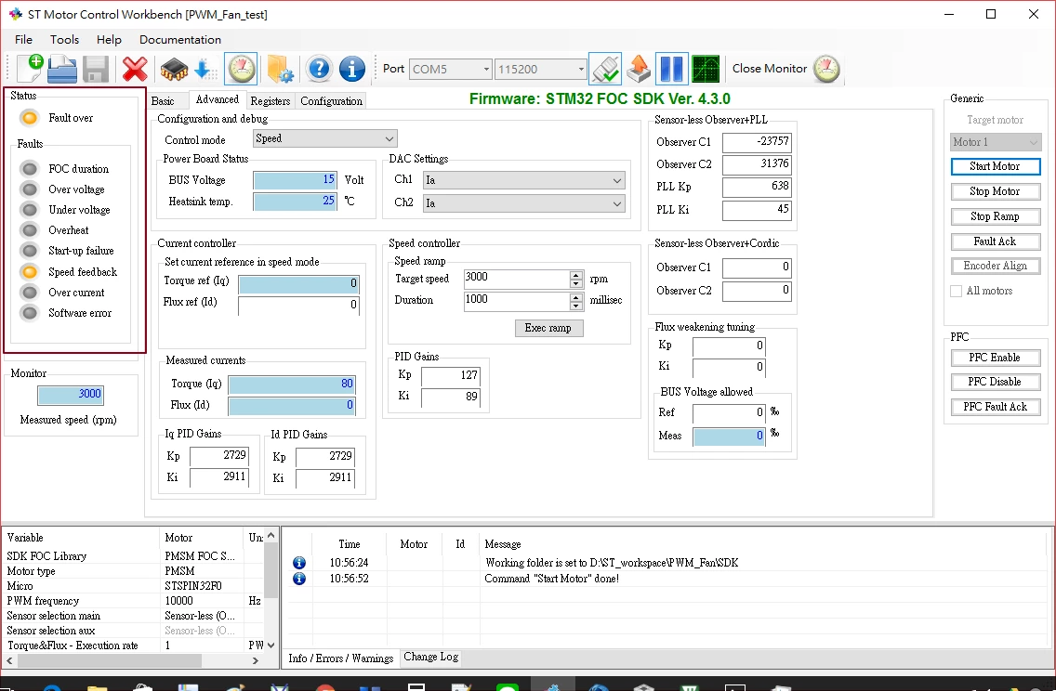This screenshot has height=691, width=1056.
Task: Toggle the All motors checkbox
Action: point(956,291)
